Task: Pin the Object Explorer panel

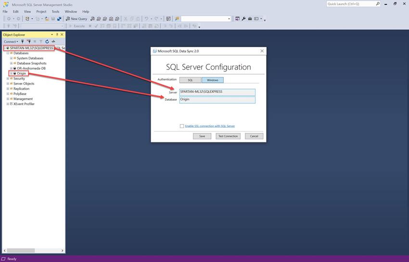Action: point(57,35)
